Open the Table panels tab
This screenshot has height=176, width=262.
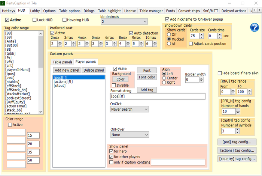[62, 62]
